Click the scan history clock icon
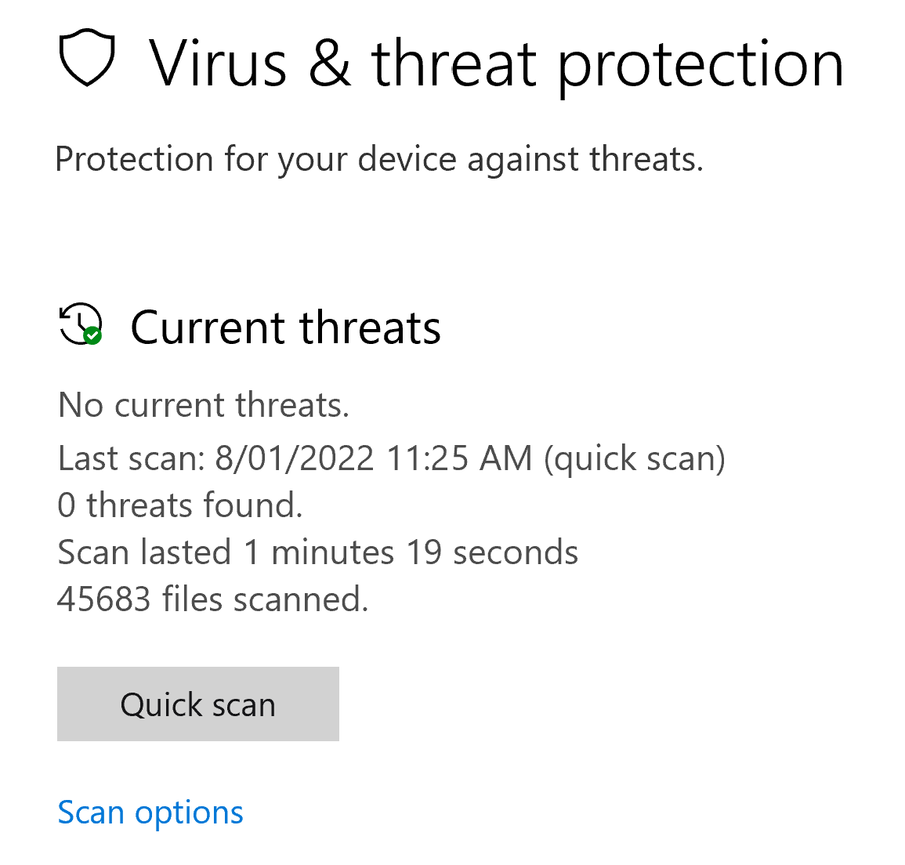 (78, 324)
